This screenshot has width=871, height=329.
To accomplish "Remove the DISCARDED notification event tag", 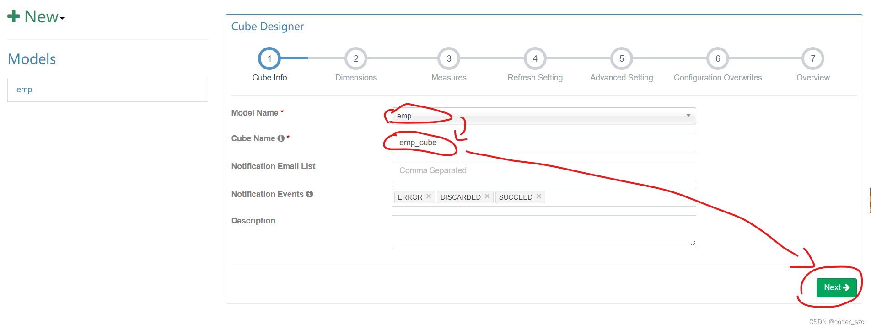I will pyautogui.click(x=487, y=196).
